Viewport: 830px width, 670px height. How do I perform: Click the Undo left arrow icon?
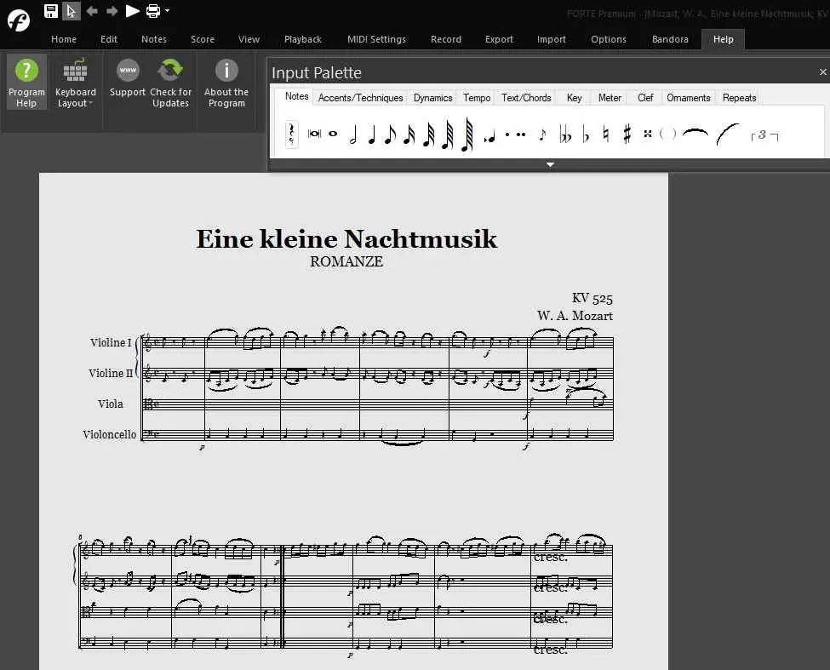tap(92, 11)
